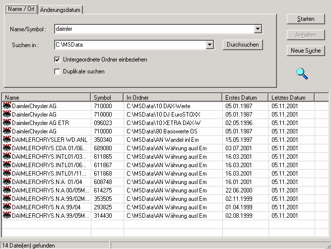Screen dimensions: 331x249
Task: Click first date 22.06.2000
Action: tap(239, 190)
